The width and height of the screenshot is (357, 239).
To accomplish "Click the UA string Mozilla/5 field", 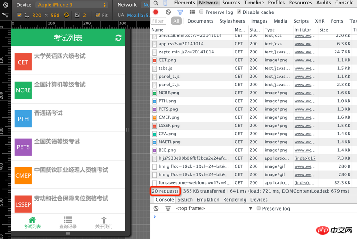I will click(138, 16).
